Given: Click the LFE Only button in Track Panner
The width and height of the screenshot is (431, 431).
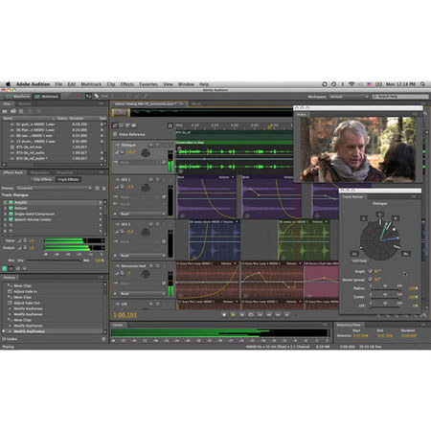Looking at the screenshot, I should (x=359, y=261).
